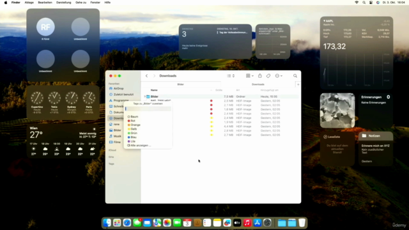This screenshot has height=230, width=409.
Task: Select Bilder in the Finder sidebar
Action: [x=115, y=130]
